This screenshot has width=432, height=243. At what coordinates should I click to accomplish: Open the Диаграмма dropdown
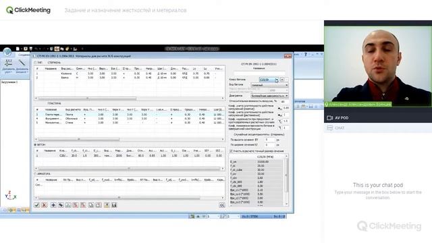269,96
